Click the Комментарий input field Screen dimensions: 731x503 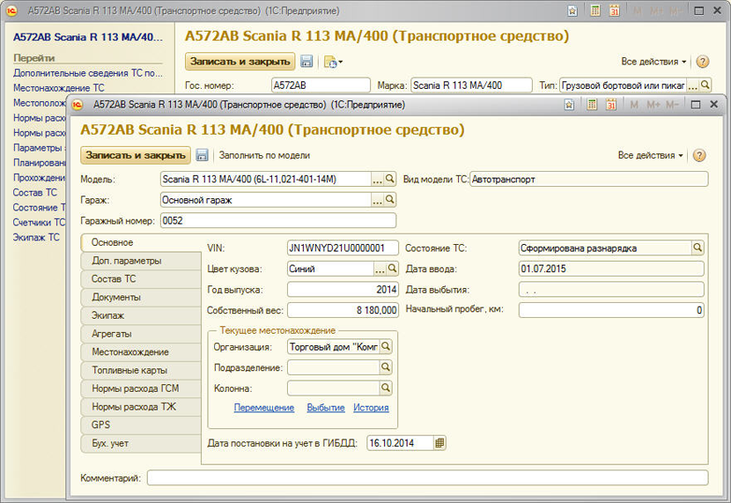(427, 477)
